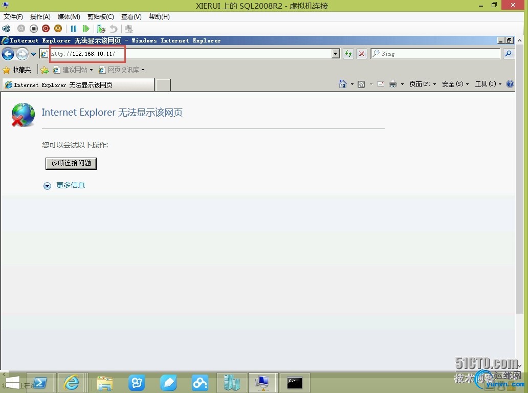Open the 安全(S) menu
528x393 pixels.
pos(455,84)
